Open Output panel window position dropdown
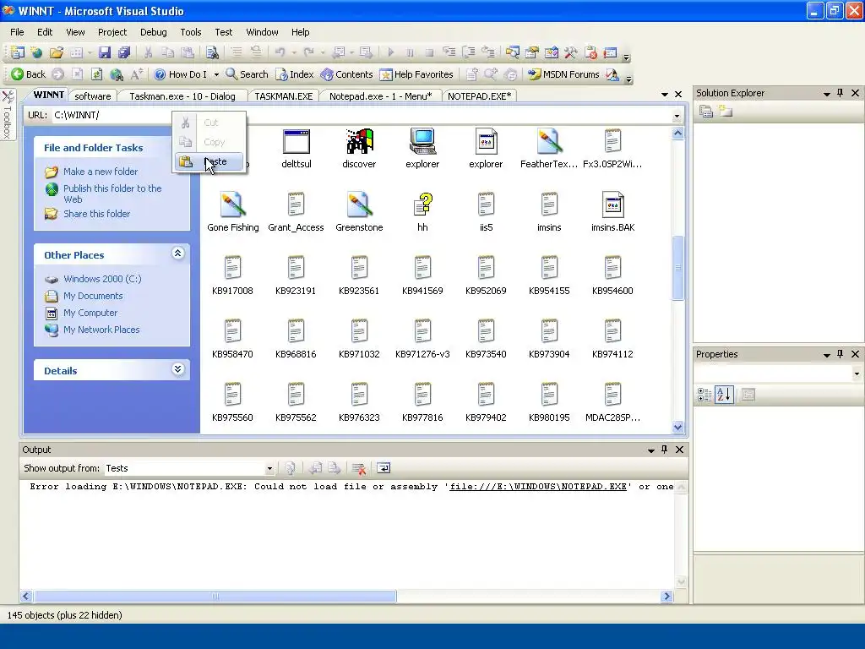Image resolution: width=865 pixels, height=649 pixels. [x=651, y=450]
